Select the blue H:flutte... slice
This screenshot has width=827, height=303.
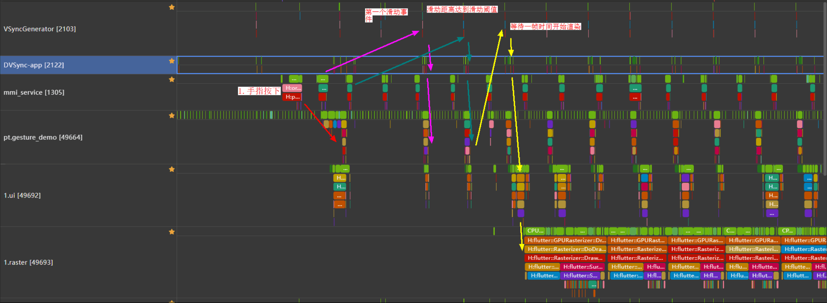(x=686, y=275)
